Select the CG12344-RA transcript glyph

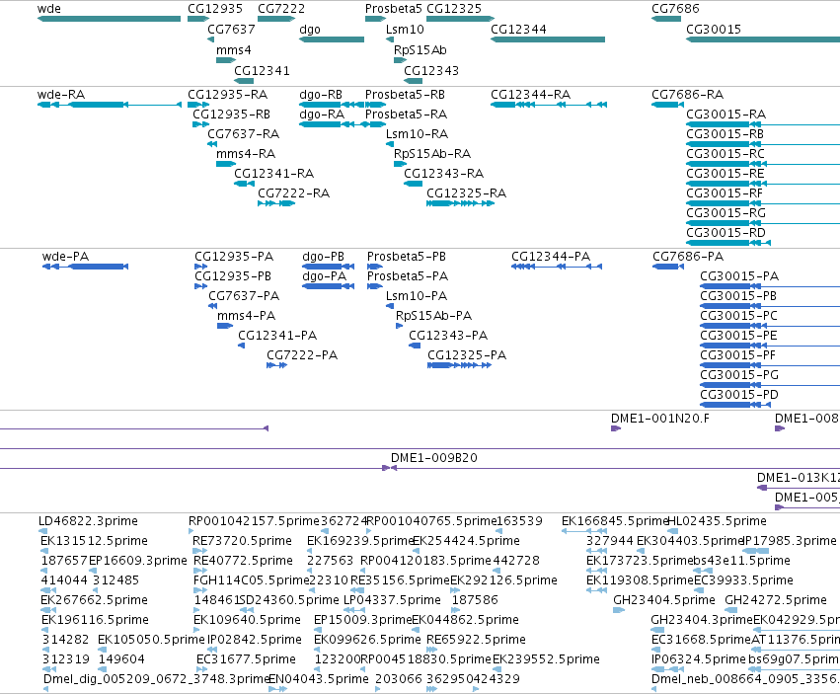(549, 105)
